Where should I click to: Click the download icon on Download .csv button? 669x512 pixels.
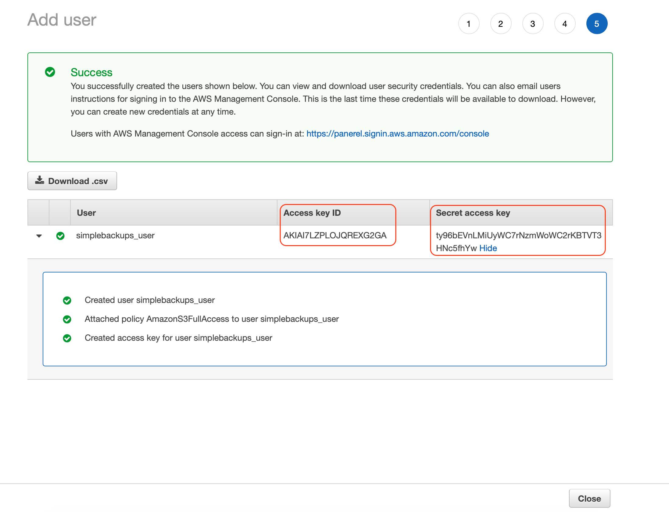pyautogui.click(x=40, y=180)
